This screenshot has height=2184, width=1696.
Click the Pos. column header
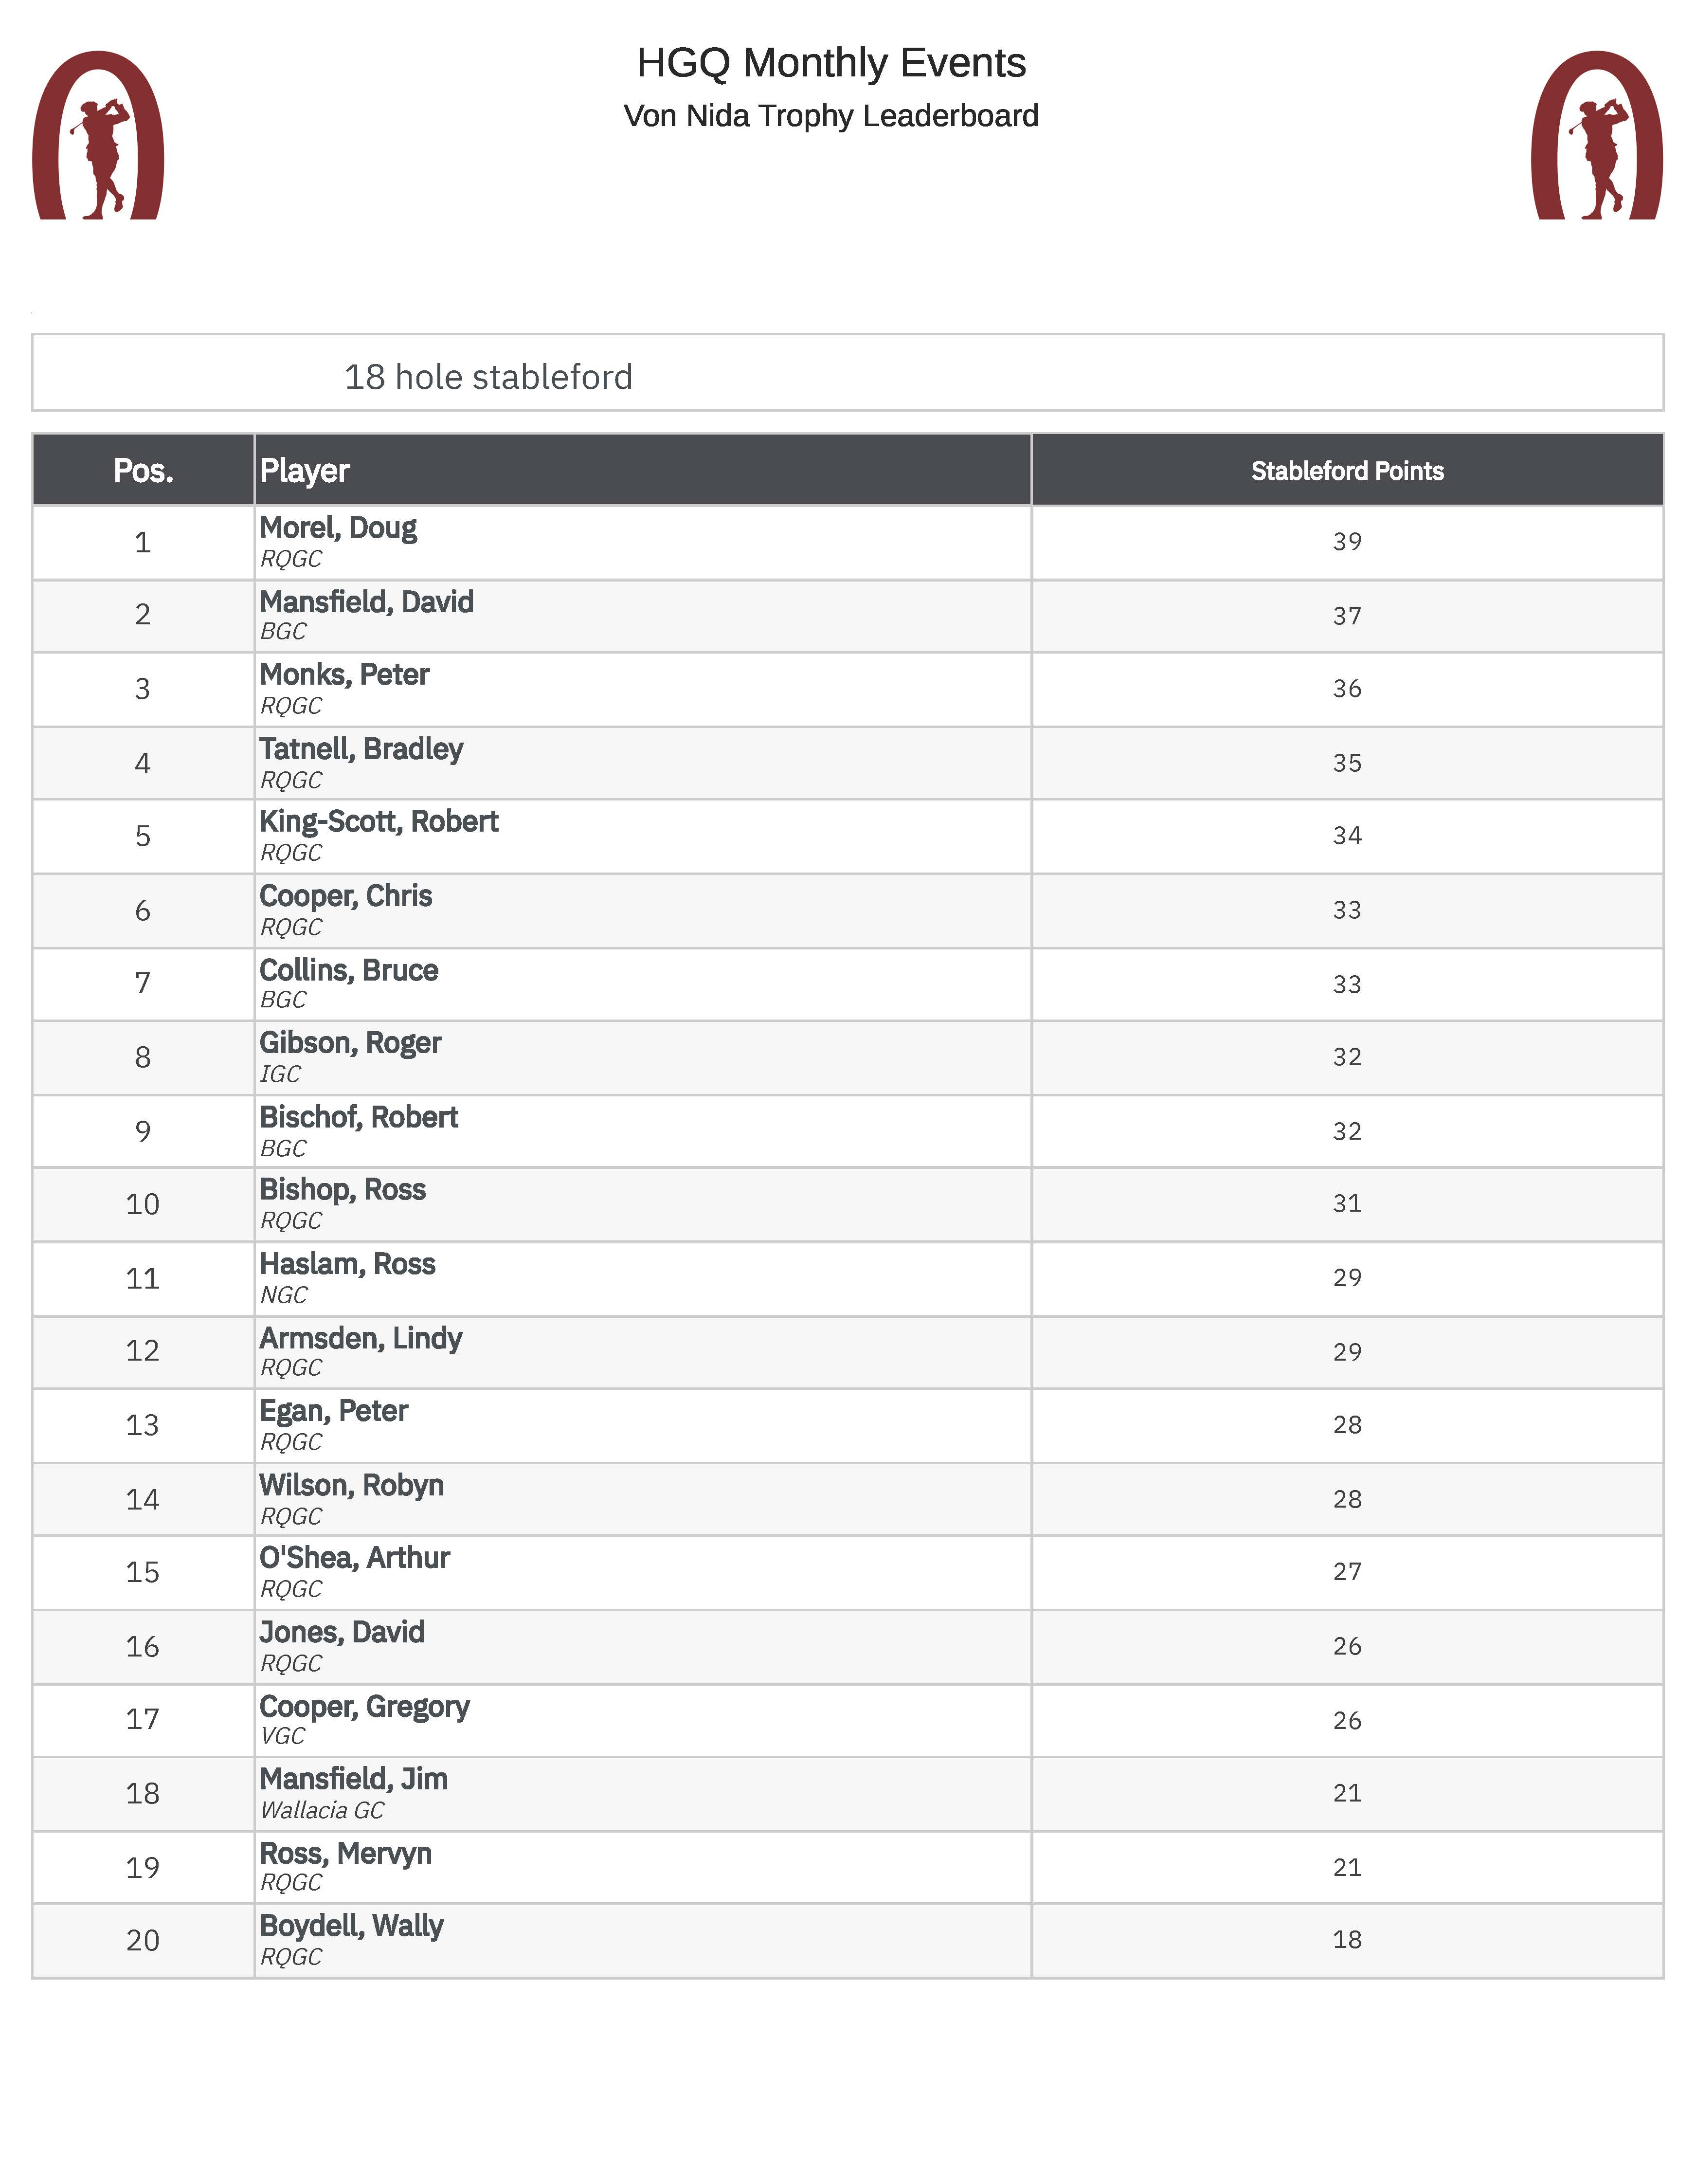point(143,470)
